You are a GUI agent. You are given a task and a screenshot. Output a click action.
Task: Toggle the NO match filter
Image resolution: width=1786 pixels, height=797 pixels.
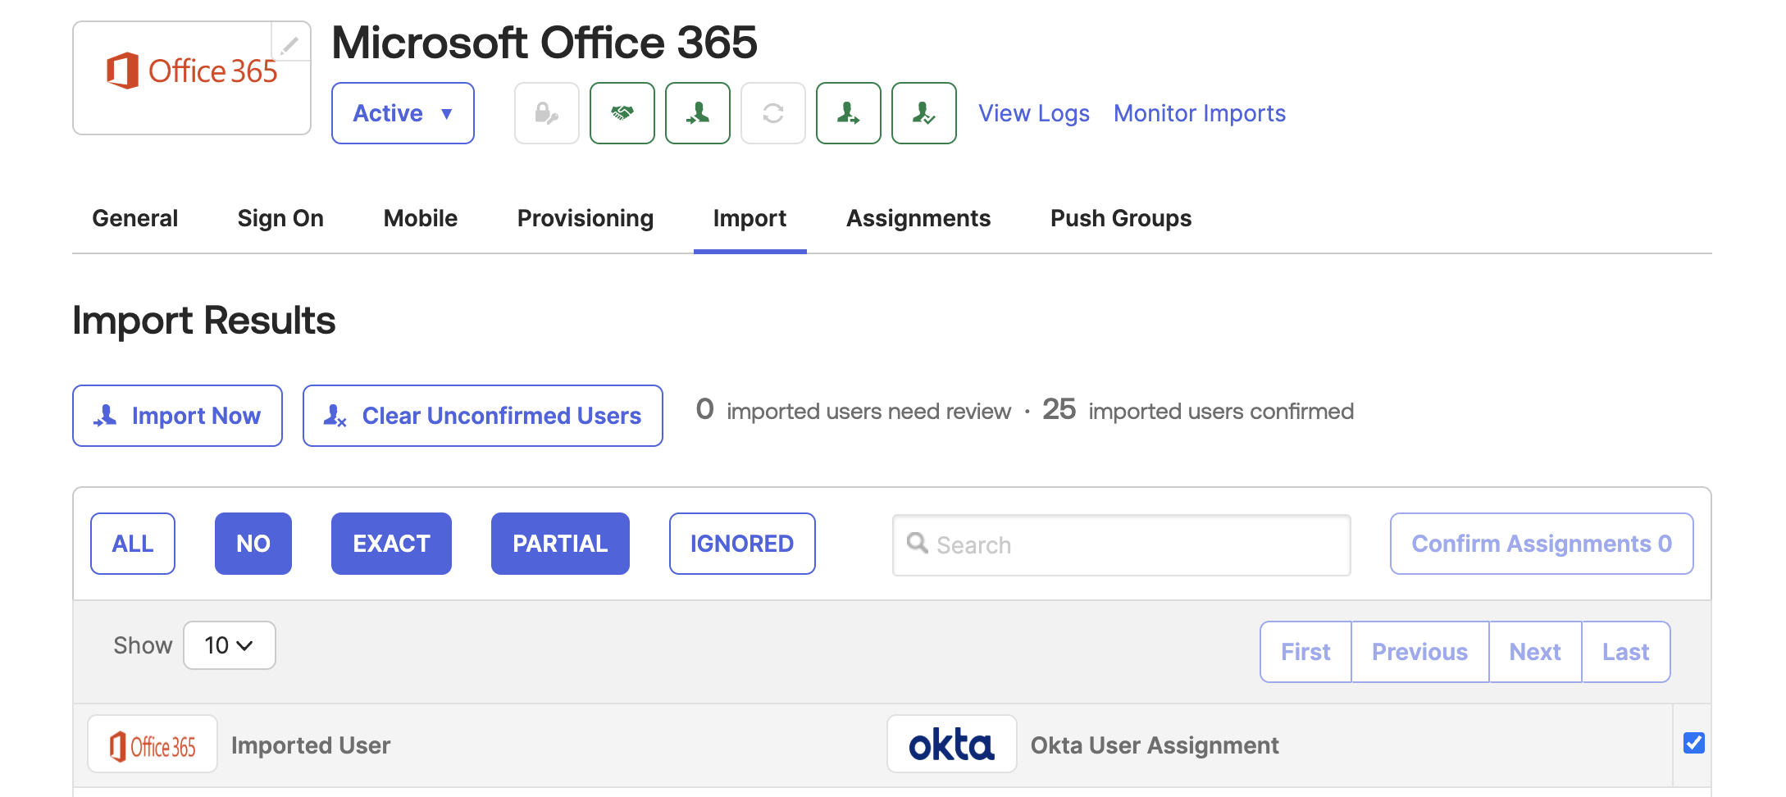[253, 544]
